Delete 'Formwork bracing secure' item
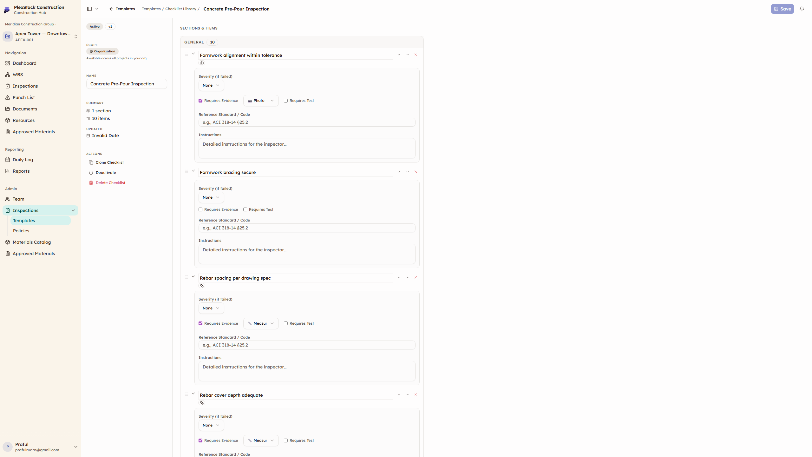The width and height of the screenshot is (812, 457). click(416, 172)
